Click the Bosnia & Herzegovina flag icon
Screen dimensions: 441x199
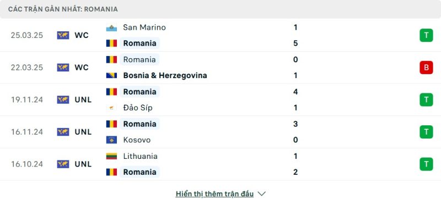tap(111, 75)
